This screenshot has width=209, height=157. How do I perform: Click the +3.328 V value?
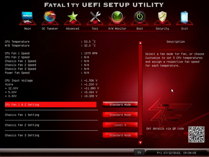[91, 96]
